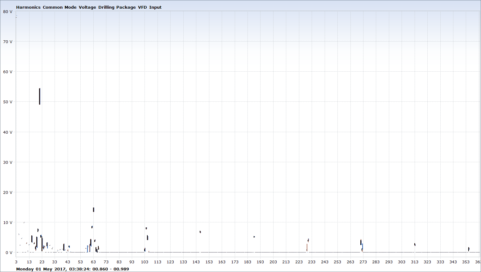Click x-axis label 273

click(363, 262)
